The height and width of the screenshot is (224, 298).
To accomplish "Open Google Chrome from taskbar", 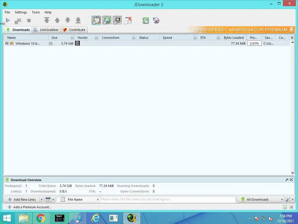I will click(40, 218).
